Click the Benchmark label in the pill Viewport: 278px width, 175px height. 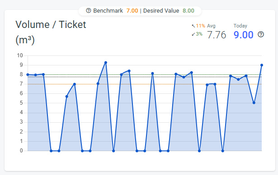click(108, 11)
